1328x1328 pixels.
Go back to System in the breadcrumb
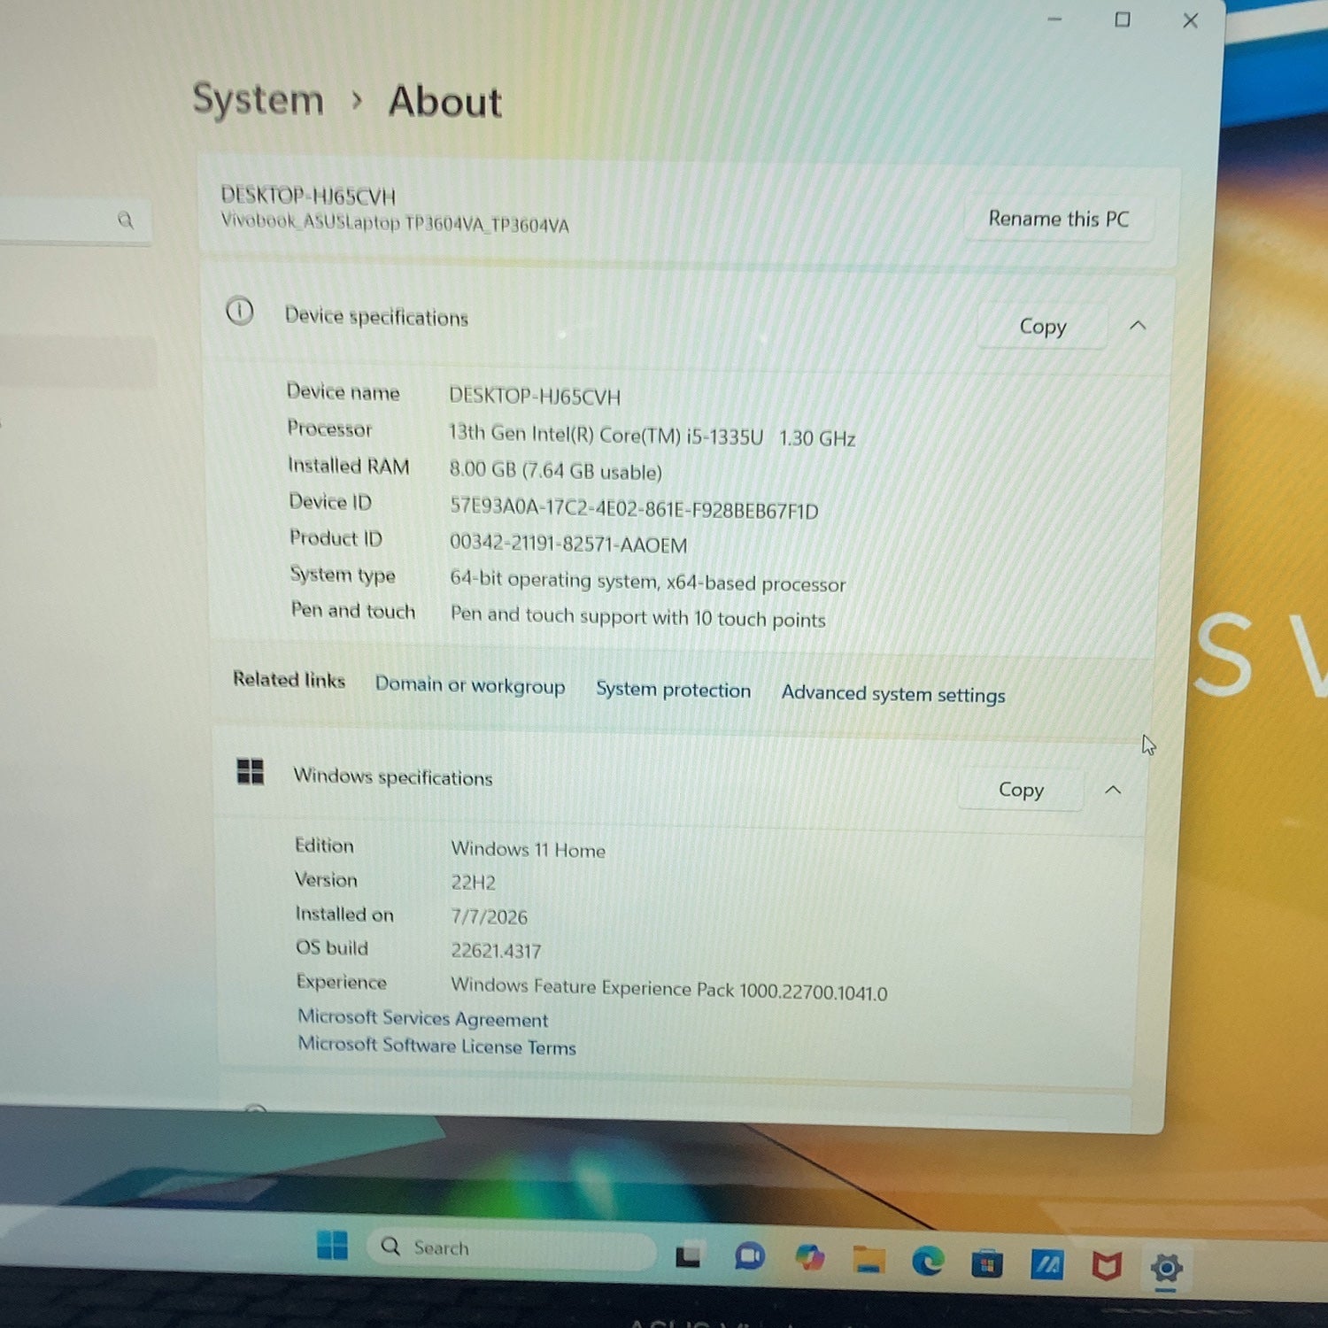click(x=259, y=99)
